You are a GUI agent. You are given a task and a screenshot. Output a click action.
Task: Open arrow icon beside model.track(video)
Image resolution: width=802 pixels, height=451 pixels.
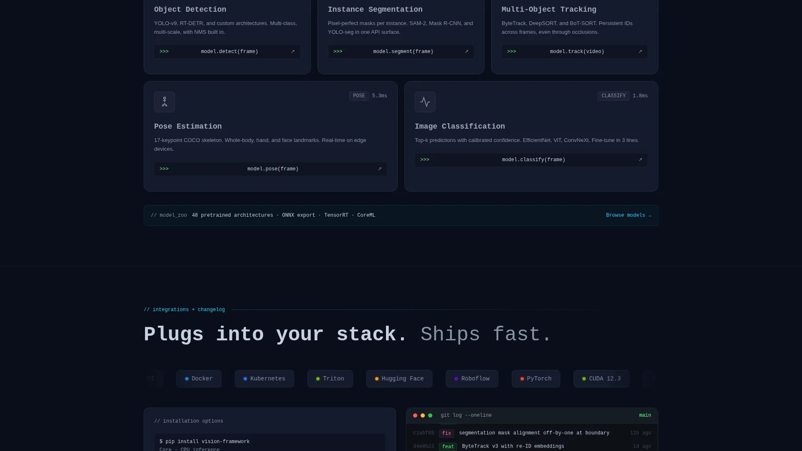pos(640,52)
